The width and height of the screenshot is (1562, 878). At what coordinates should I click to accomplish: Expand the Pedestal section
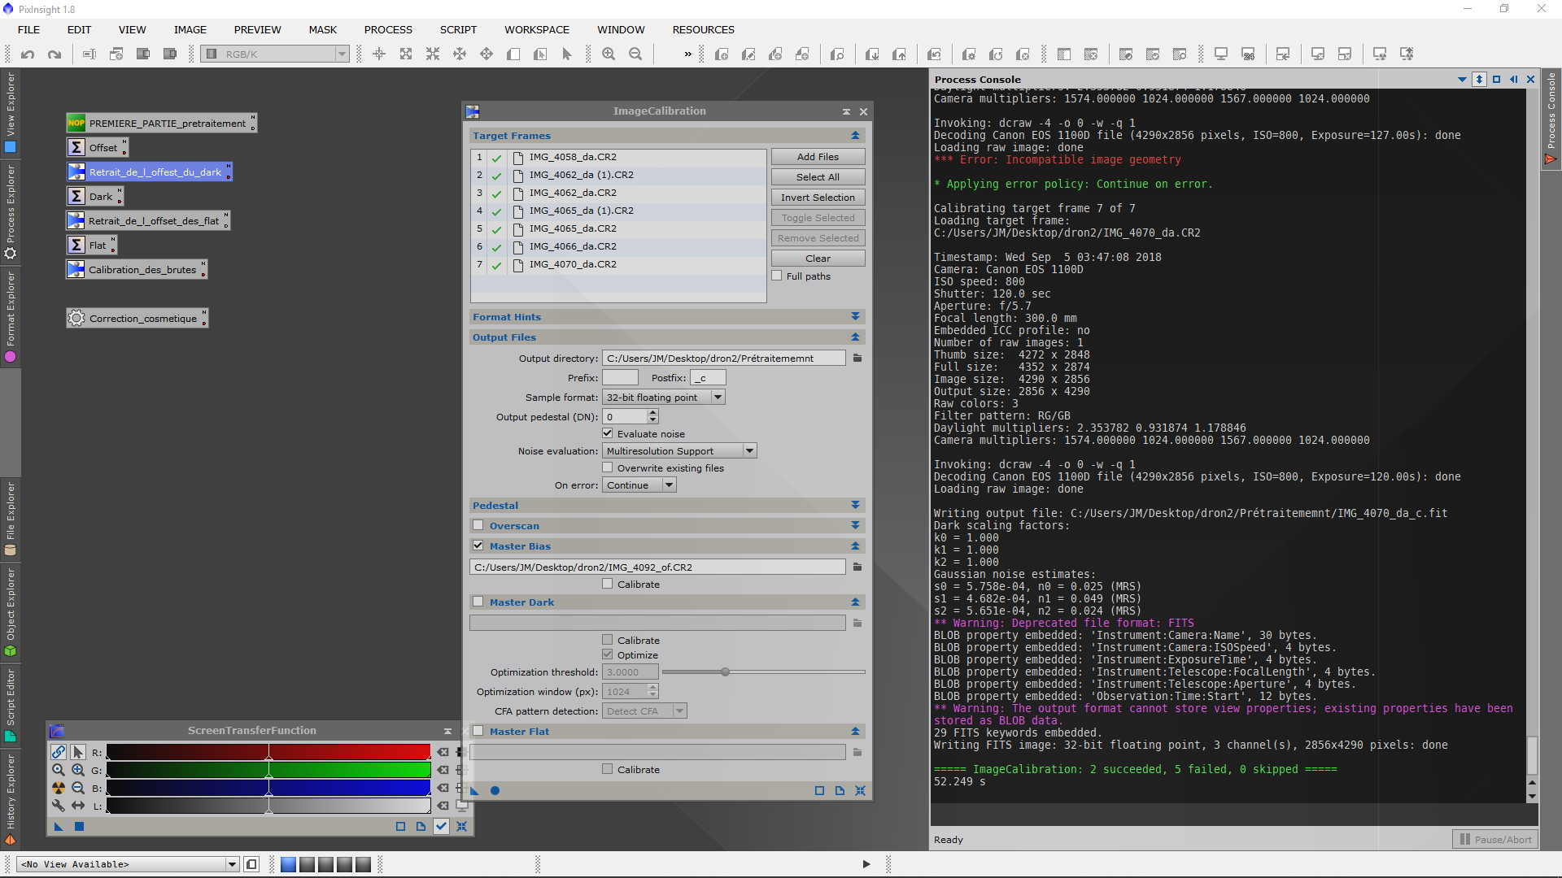pos(855,505)
